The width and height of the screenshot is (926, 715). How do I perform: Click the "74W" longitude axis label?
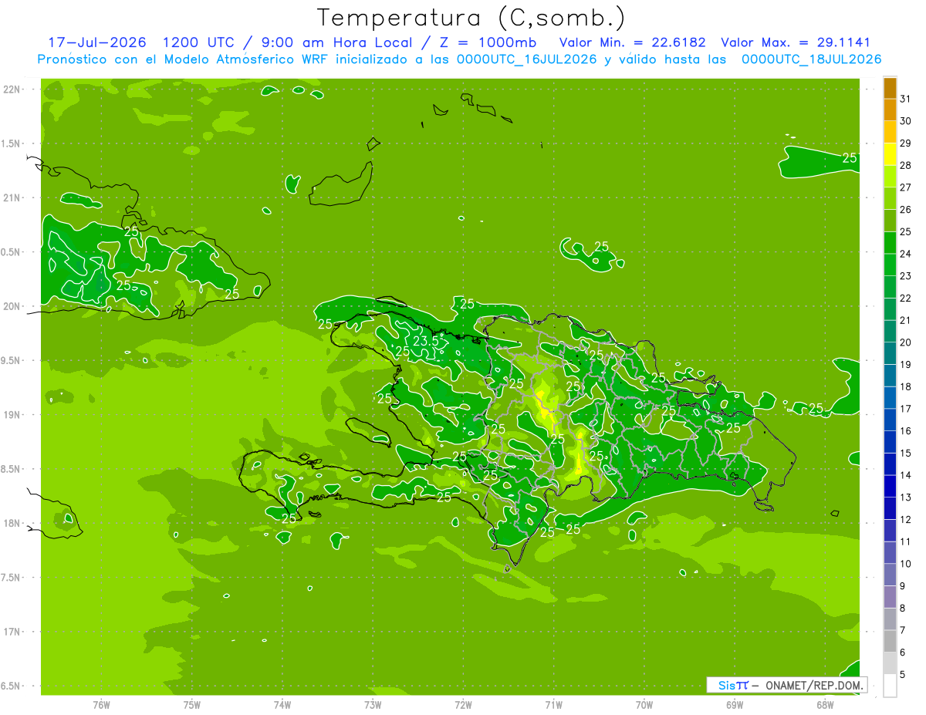(x=282, y=704)
